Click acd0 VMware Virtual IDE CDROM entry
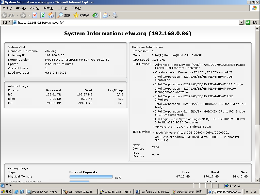The width and height of the screenshot is (260, 195). [x=192, y=133]
